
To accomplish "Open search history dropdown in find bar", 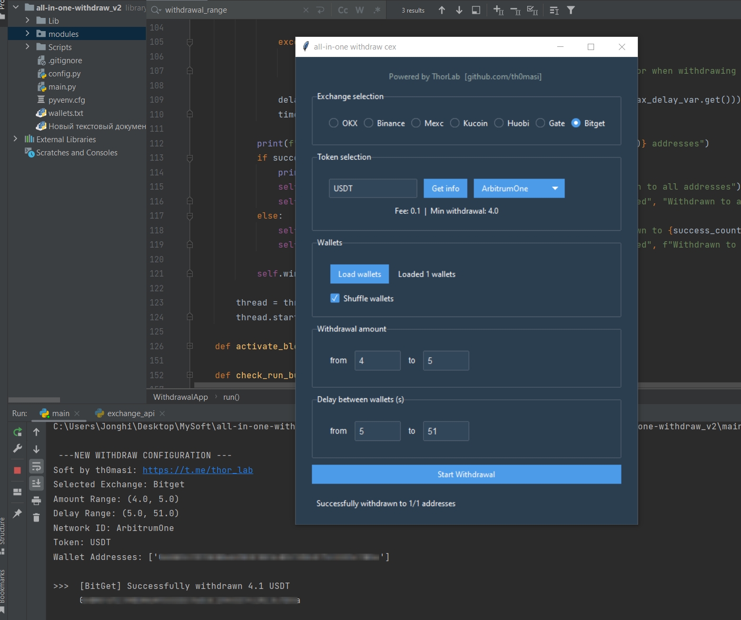I will [156, 10].
